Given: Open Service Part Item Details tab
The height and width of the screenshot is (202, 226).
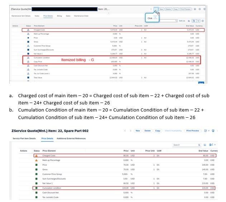Looking at the screenshot, I should pos(24,138).
